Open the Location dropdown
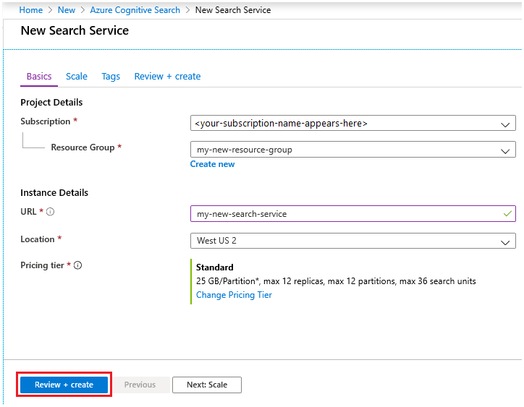The height and width of the screenshot is (407, 524). point(352,241)
